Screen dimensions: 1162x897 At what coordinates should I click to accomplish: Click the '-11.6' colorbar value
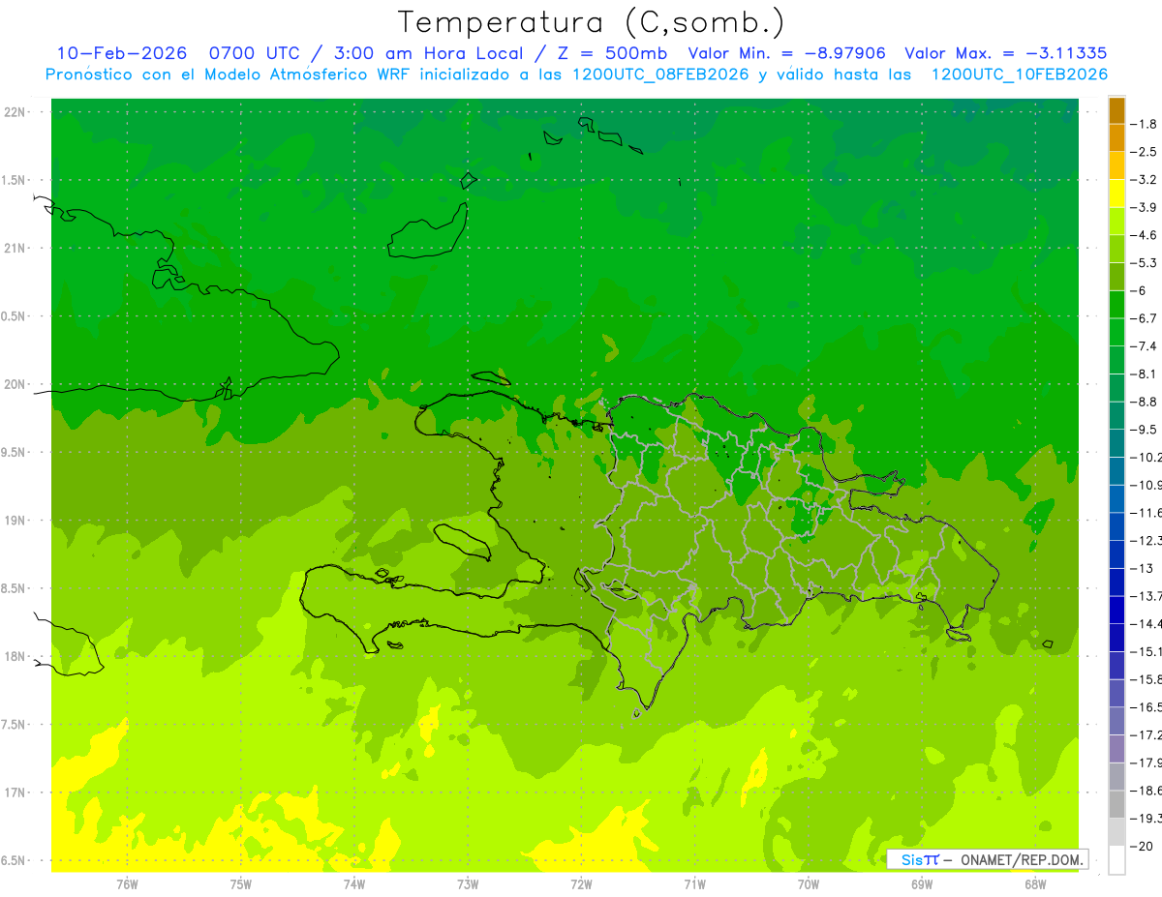pyautogui.click(x=1147, y=512)
